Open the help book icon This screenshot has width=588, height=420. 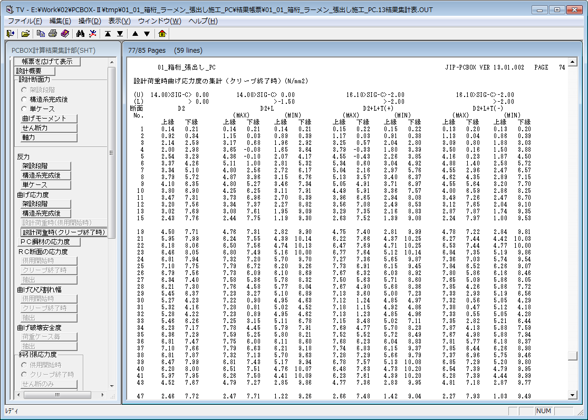[64, 34]
